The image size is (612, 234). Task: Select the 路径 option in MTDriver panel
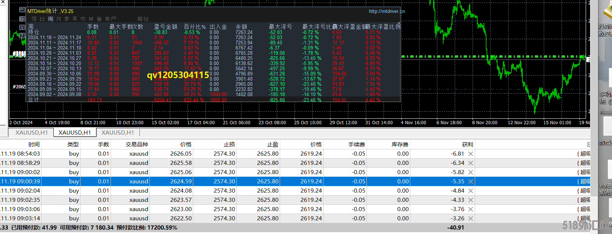coord(143,19)
